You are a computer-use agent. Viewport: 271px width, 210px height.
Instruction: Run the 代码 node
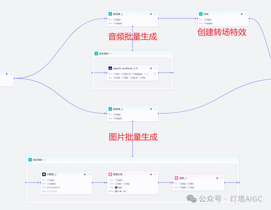click(242, 14)
